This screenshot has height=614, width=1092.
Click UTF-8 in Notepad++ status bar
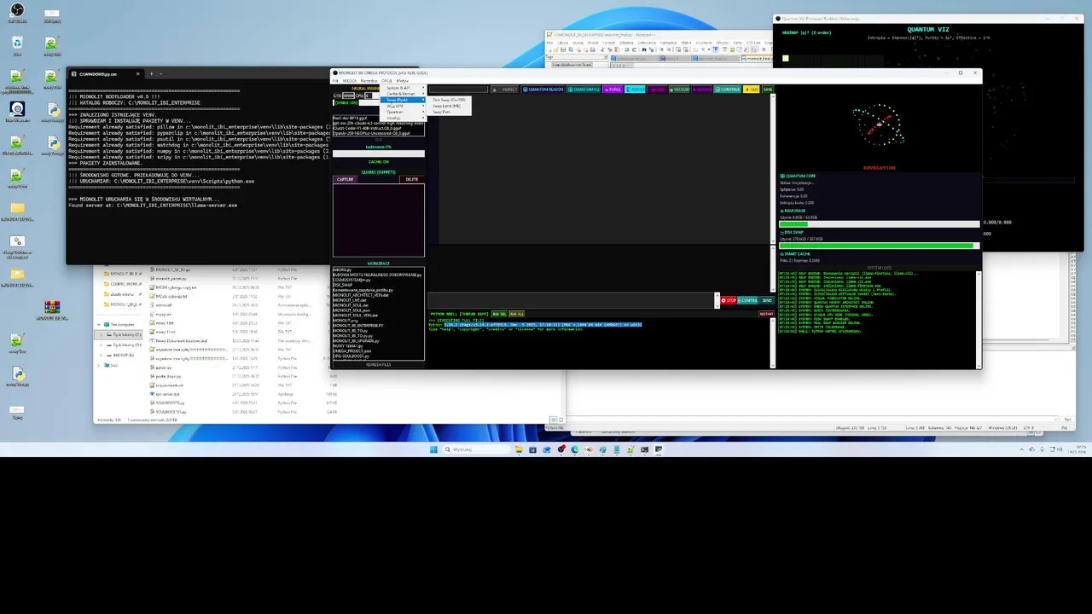pyautogui.click(x=1029, y=428)
